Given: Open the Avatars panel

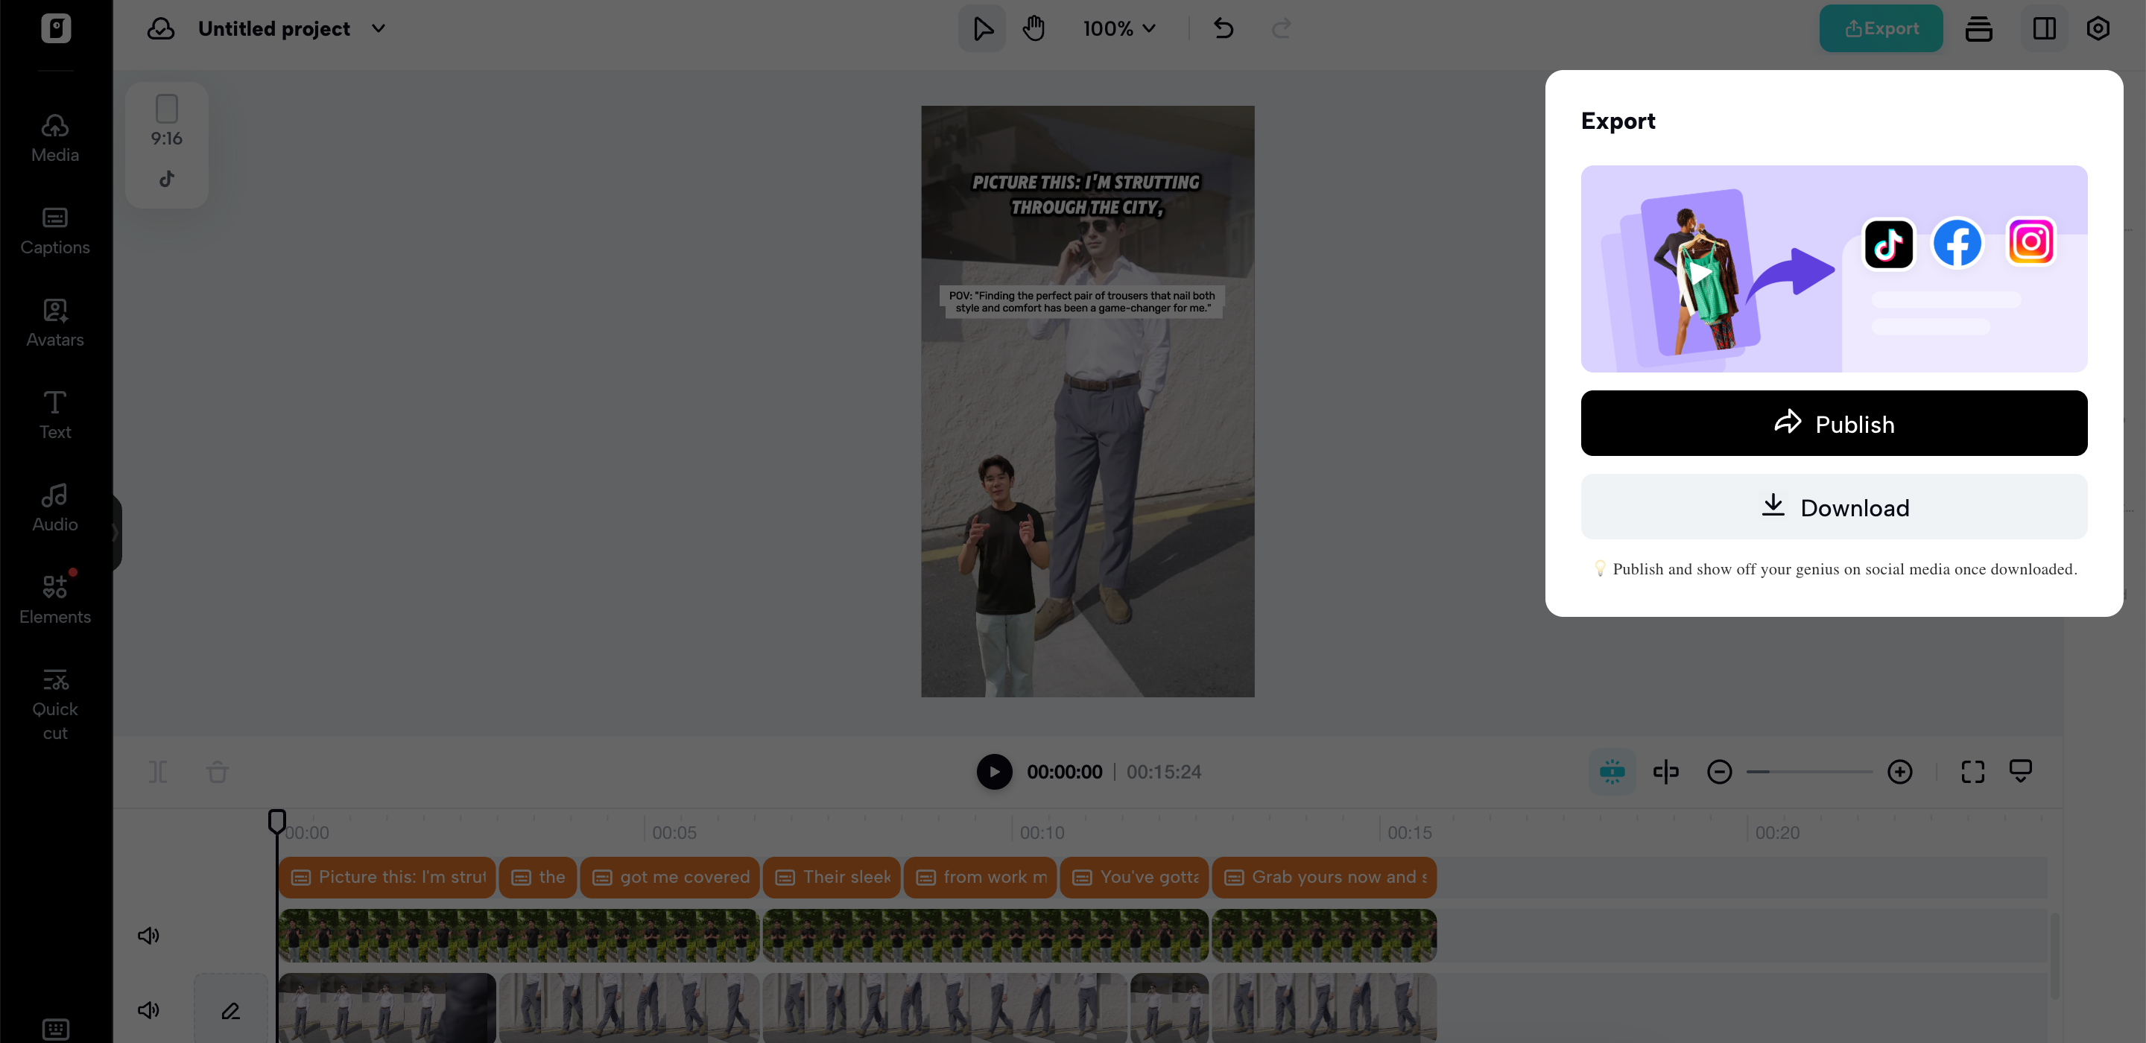Looking at the screenshot, I should pyautogui.click(x=54, y=321).
